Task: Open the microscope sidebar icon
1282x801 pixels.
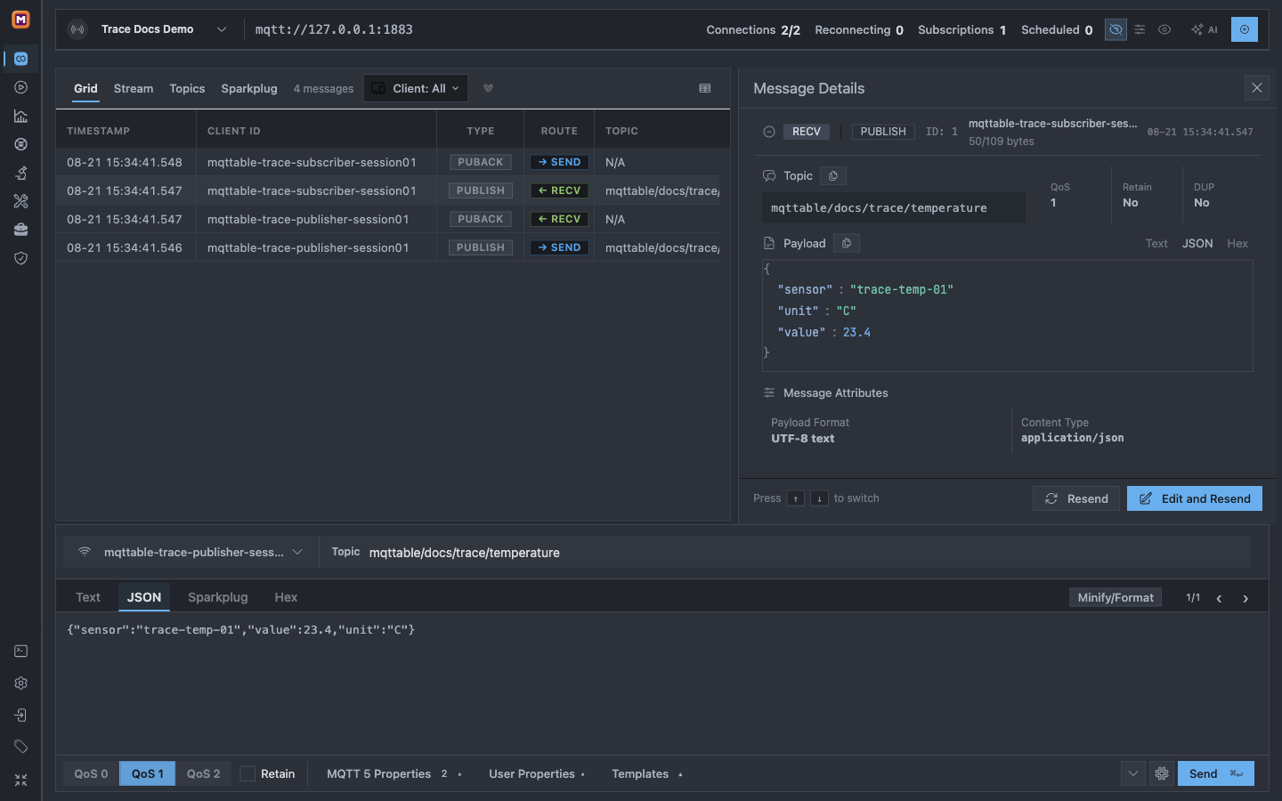Action: [20, 173]
